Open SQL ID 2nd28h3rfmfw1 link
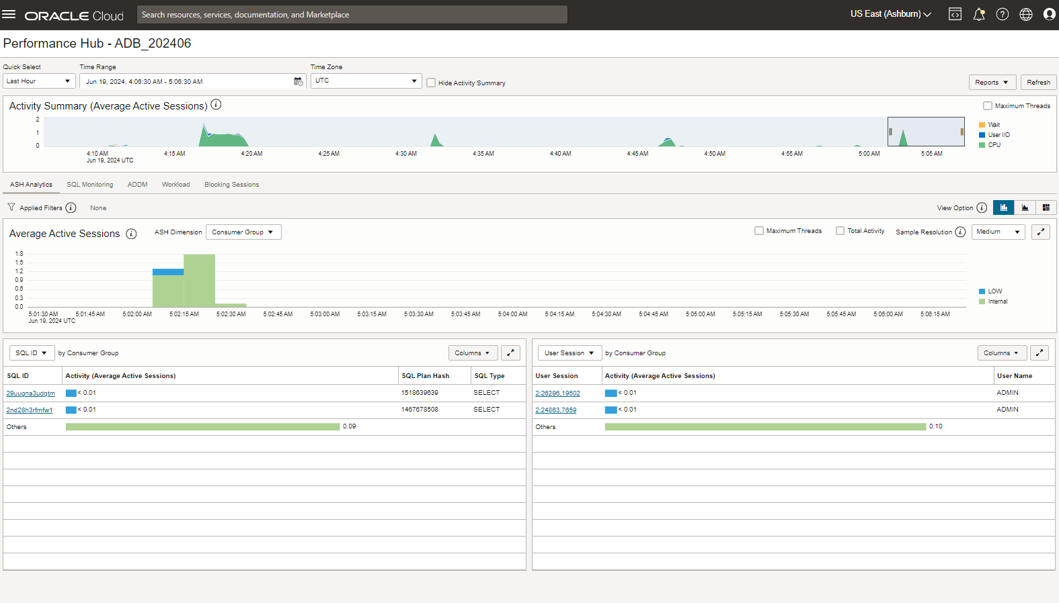This screenshot has height=603, width=1059. point(30,410)
